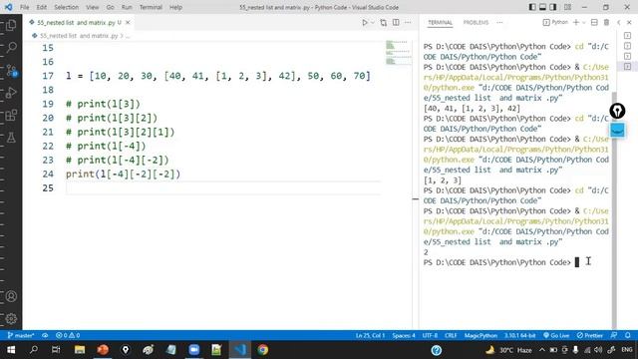Open the Manage gear icon
Viewport: 638px width, 359px height.
(11, 318)
